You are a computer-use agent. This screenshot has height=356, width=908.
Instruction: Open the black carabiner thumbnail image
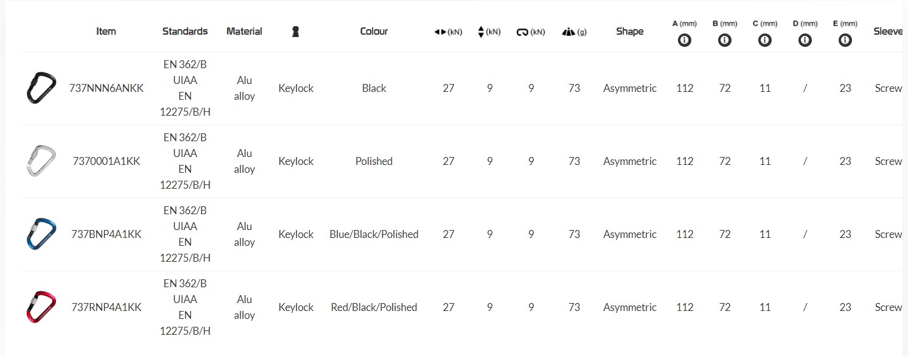tap(41, 88)
